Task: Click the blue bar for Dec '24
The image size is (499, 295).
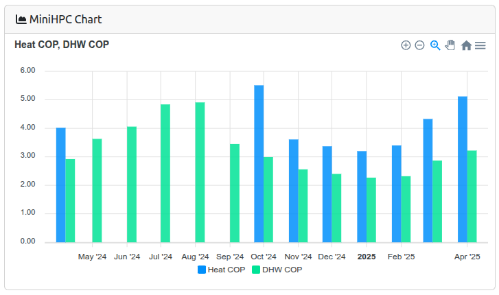Action: 327,194
